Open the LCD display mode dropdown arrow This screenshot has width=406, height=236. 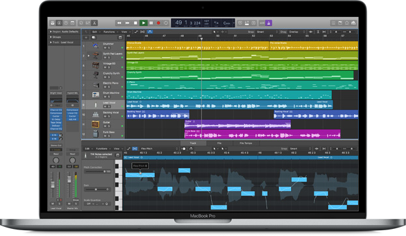click(233, 23)
